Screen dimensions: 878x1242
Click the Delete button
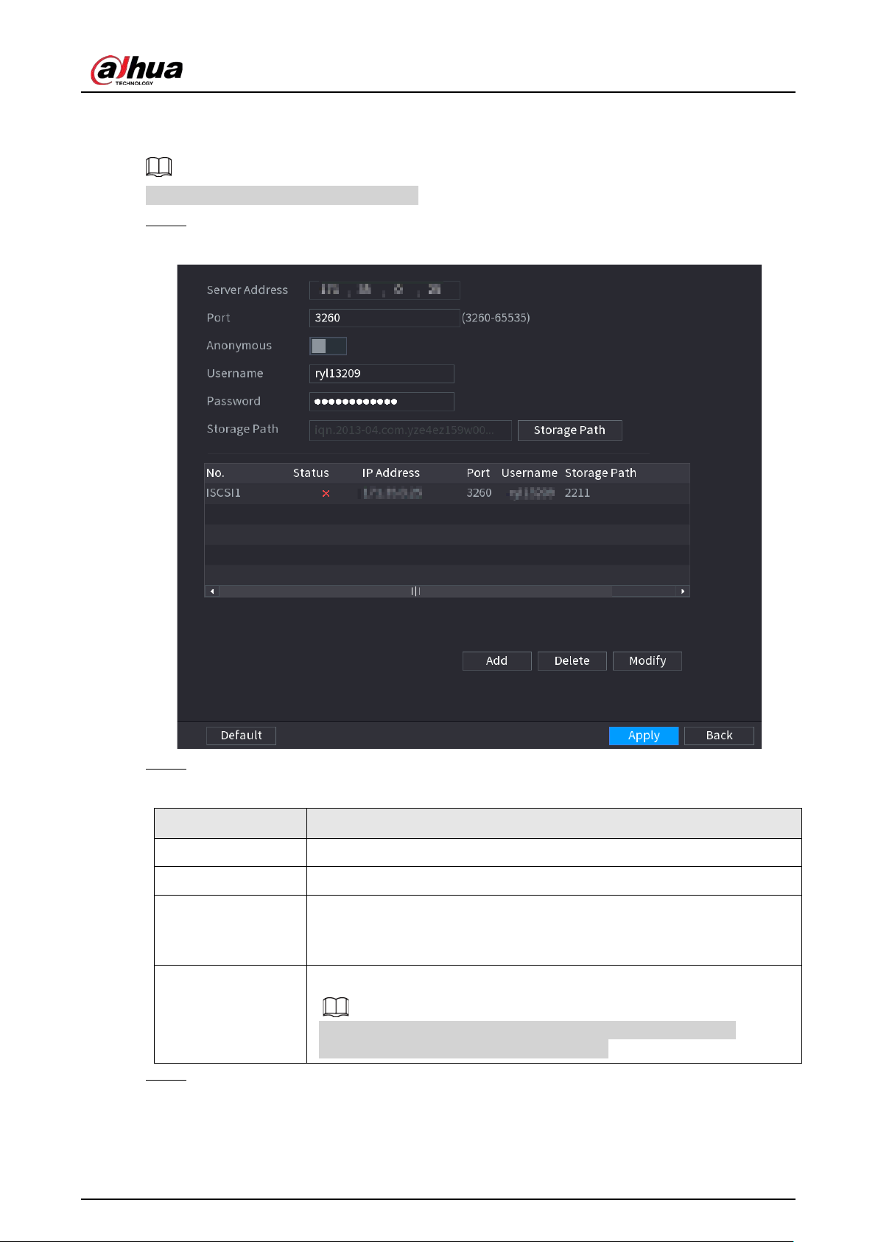[572, 661]
